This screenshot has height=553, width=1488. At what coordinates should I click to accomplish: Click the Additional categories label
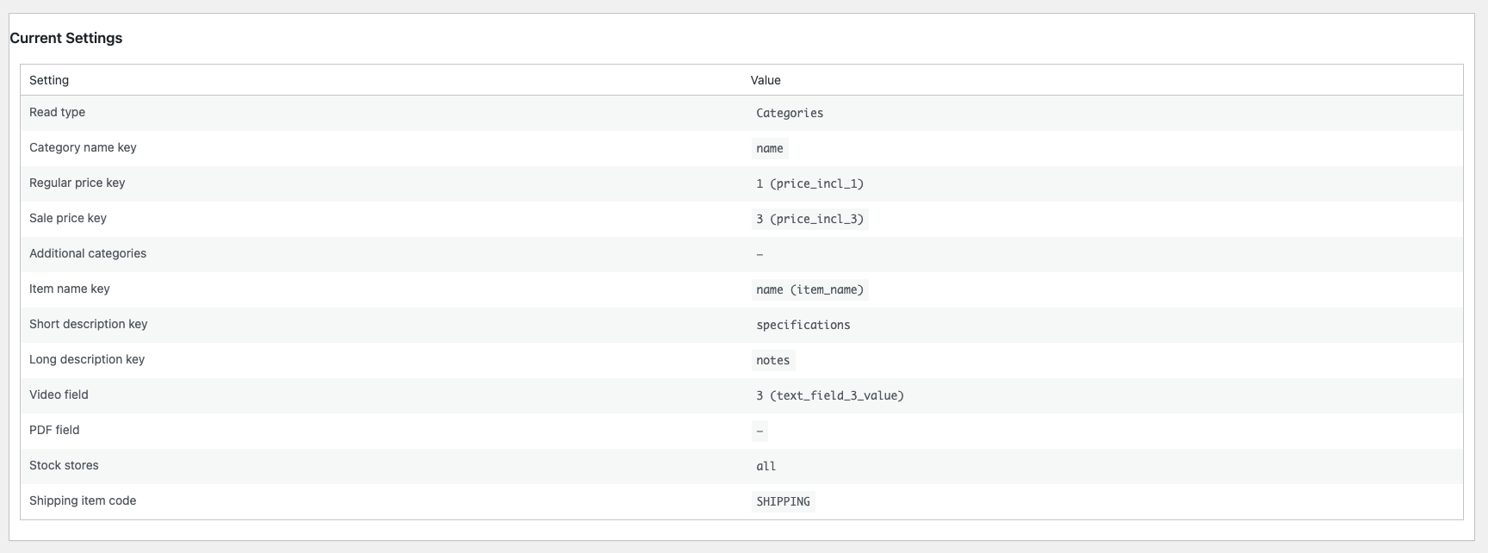pos(88,253)
